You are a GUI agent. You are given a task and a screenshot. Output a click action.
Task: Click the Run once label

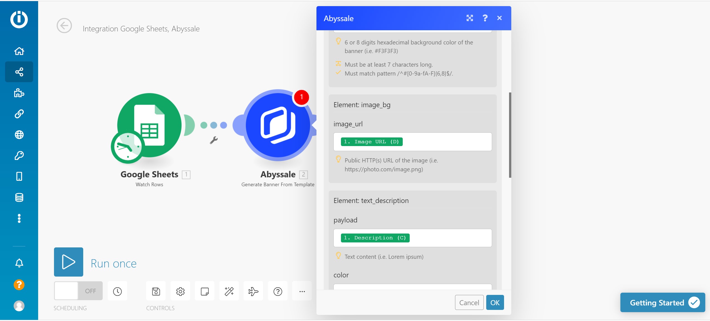pos(114,264)
